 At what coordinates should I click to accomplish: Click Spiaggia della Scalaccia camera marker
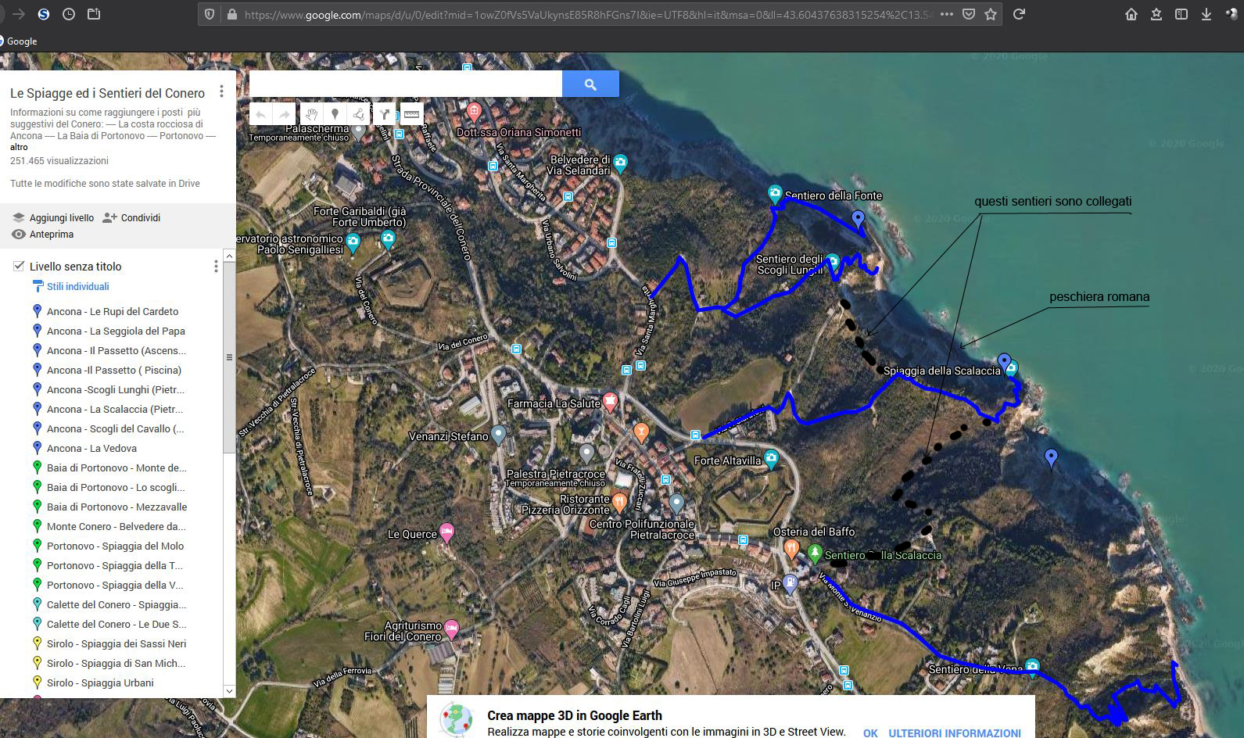(1011, 368)
